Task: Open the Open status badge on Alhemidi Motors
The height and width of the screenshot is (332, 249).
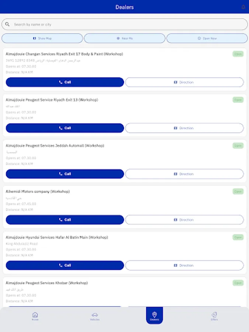Action: tap(238, 191)
